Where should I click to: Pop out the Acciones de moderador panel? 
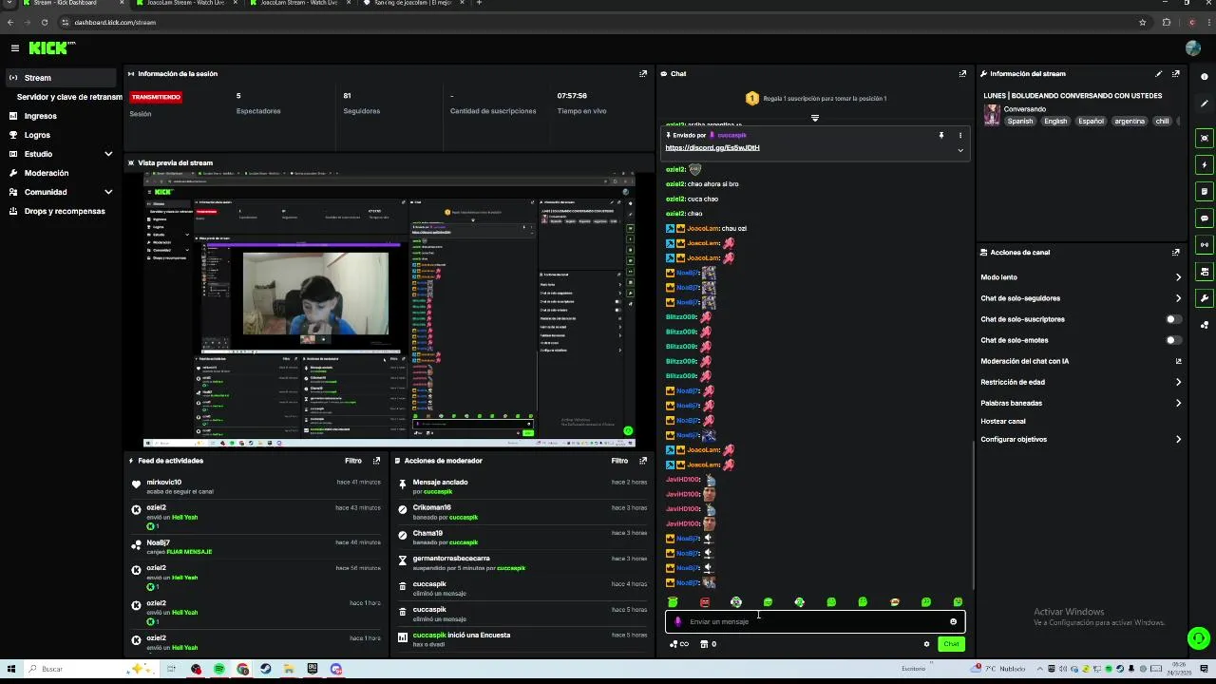(643, 461)
